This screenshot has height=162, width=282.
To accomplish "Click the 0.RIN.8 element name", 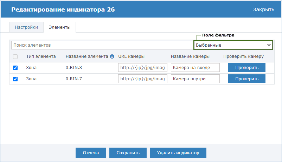I will (x=74, y=68).
